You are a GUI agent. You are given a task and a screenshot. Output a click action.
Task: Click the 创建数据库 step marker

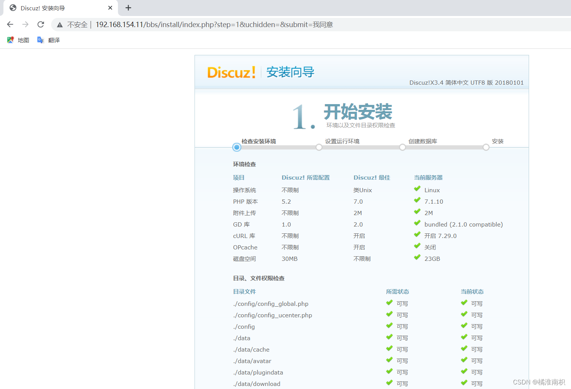pyautogui.click(x=402, y=147)
